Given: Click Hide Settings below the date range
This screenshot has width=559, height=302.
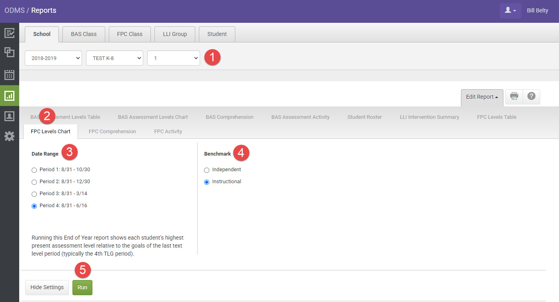Looking at the screenshot, I should (47, 287).
